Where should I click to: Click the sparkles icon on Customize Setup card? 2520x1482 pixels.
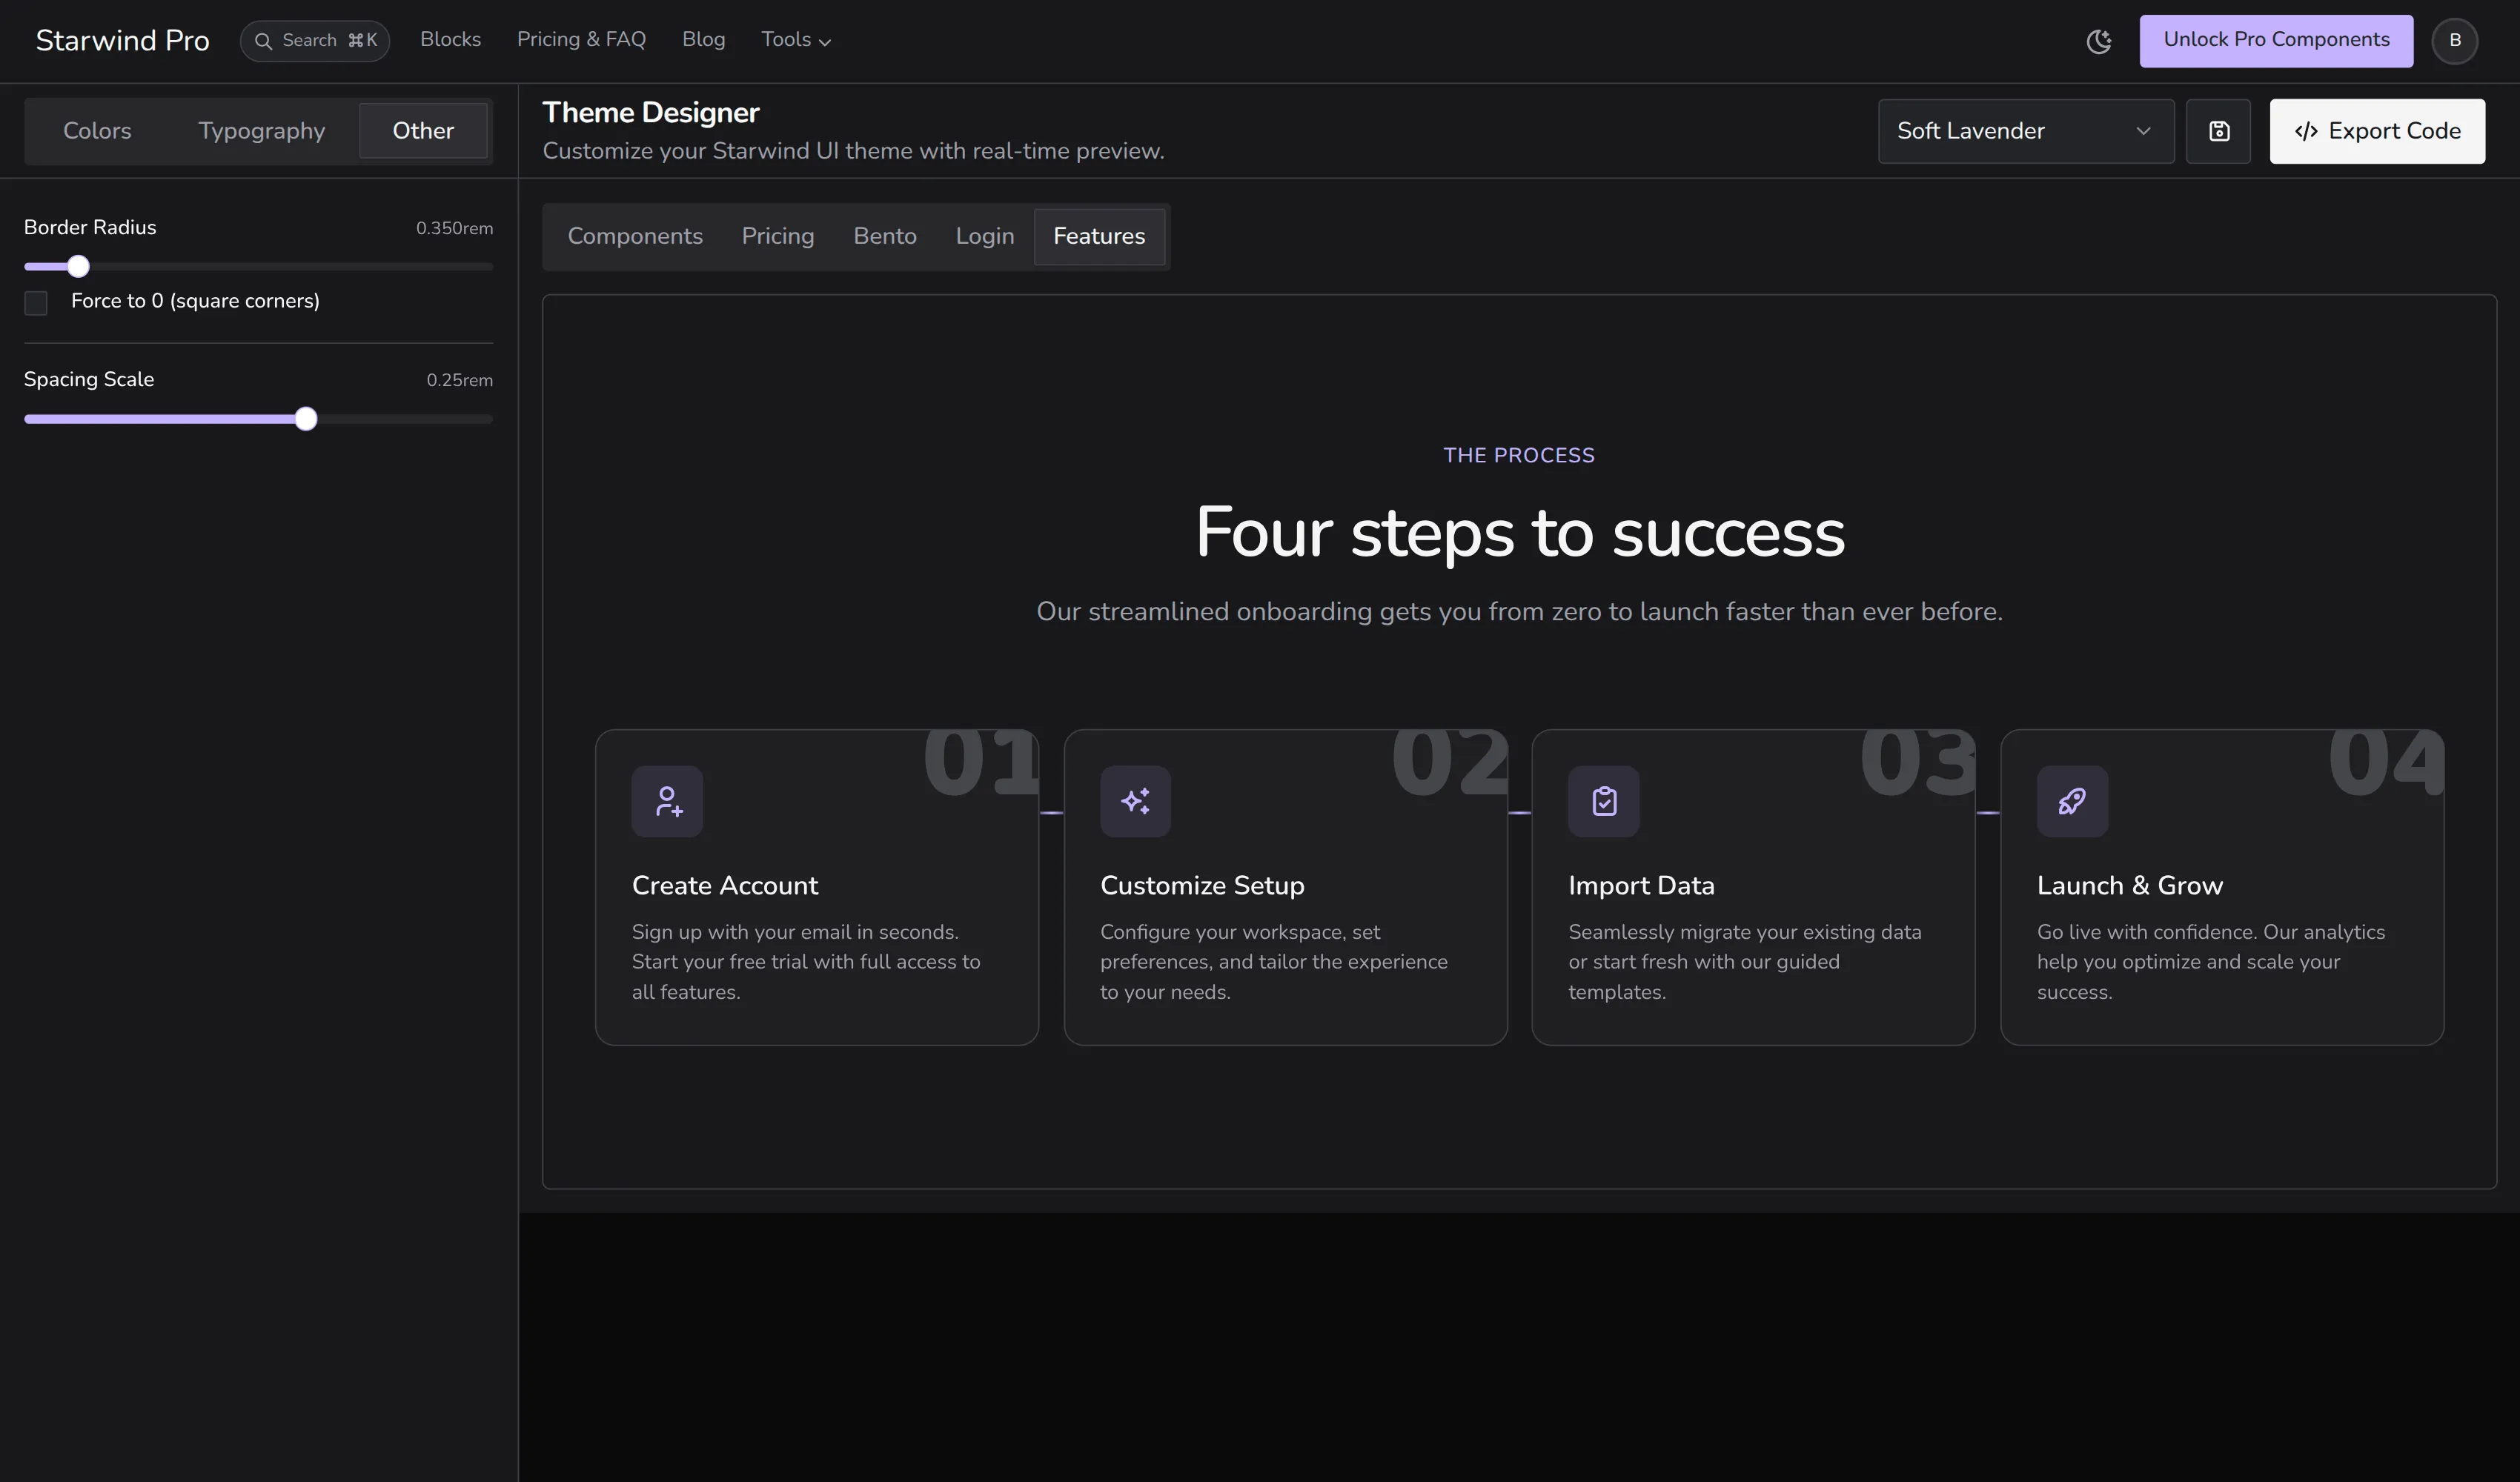pyautogui.click(x=1135, y=800)
